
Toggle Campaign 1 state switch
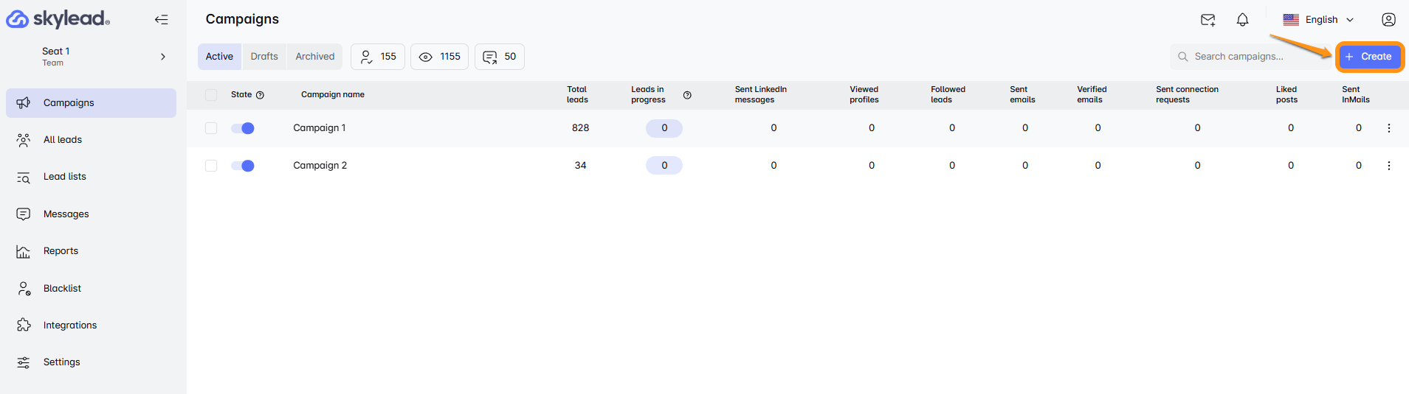point(243,128)
